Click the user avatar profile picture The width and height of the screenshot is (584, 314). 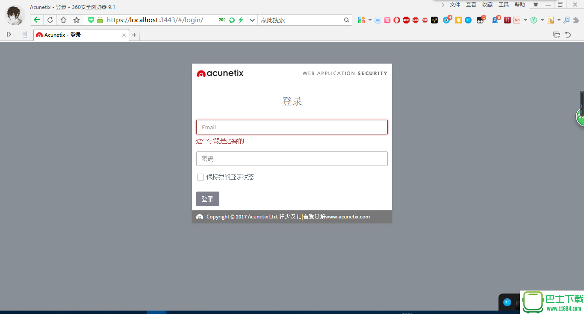pyautogui.click(x=15, y=15)
